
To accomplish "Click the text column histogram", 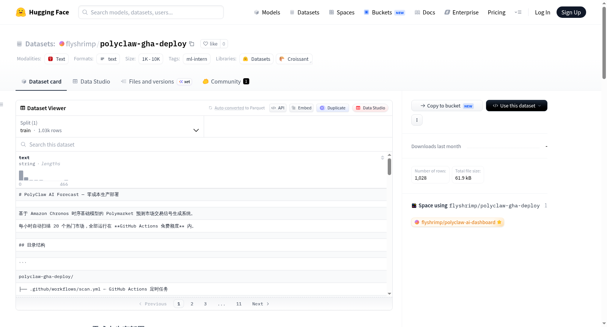I will [x=44, y=175].
